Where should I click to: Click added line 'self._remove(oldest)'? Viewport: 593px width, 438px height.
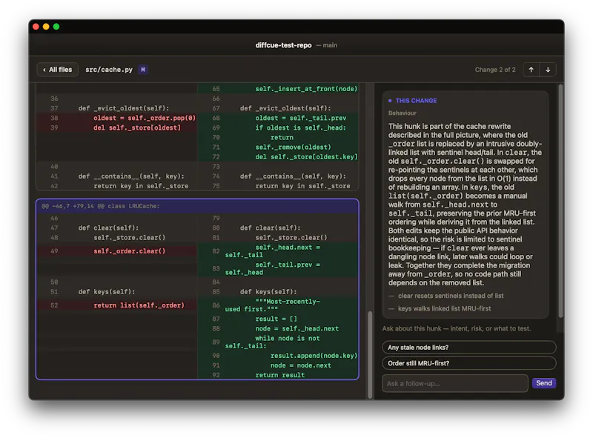pyautogui.click(x=293, y=147)
